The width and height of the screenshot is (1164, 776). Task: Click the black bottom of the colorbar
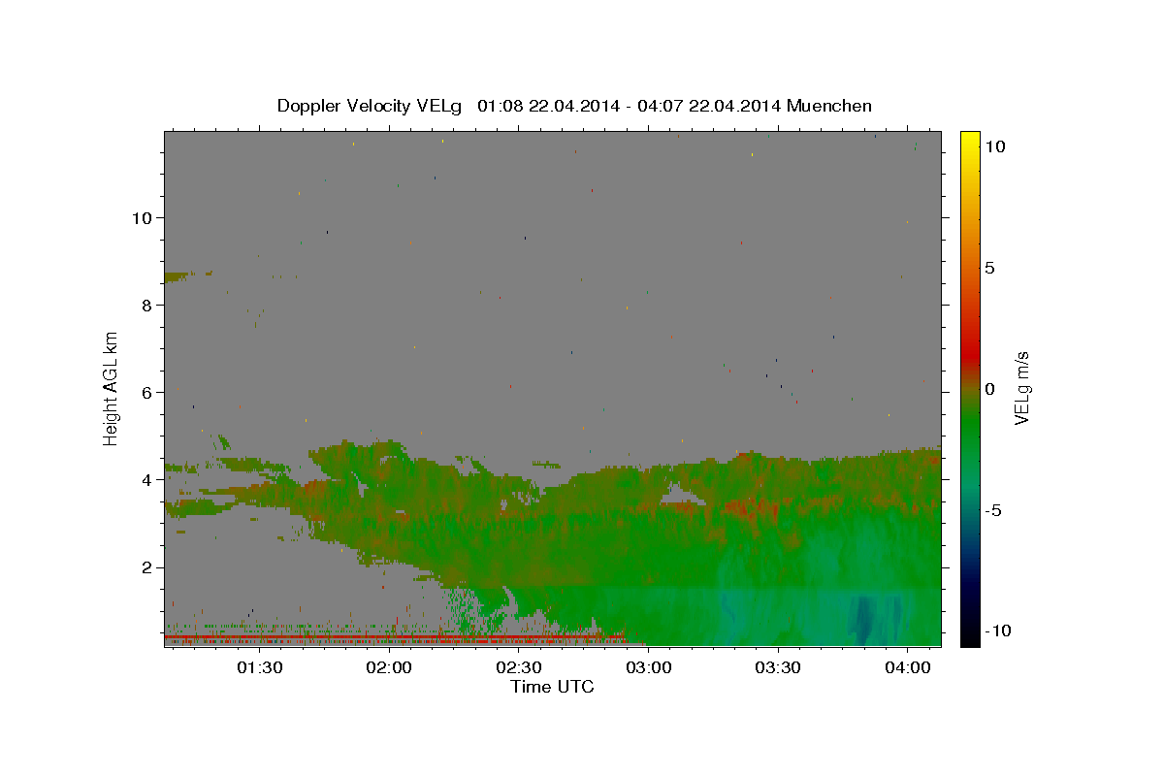coord(969,636)
